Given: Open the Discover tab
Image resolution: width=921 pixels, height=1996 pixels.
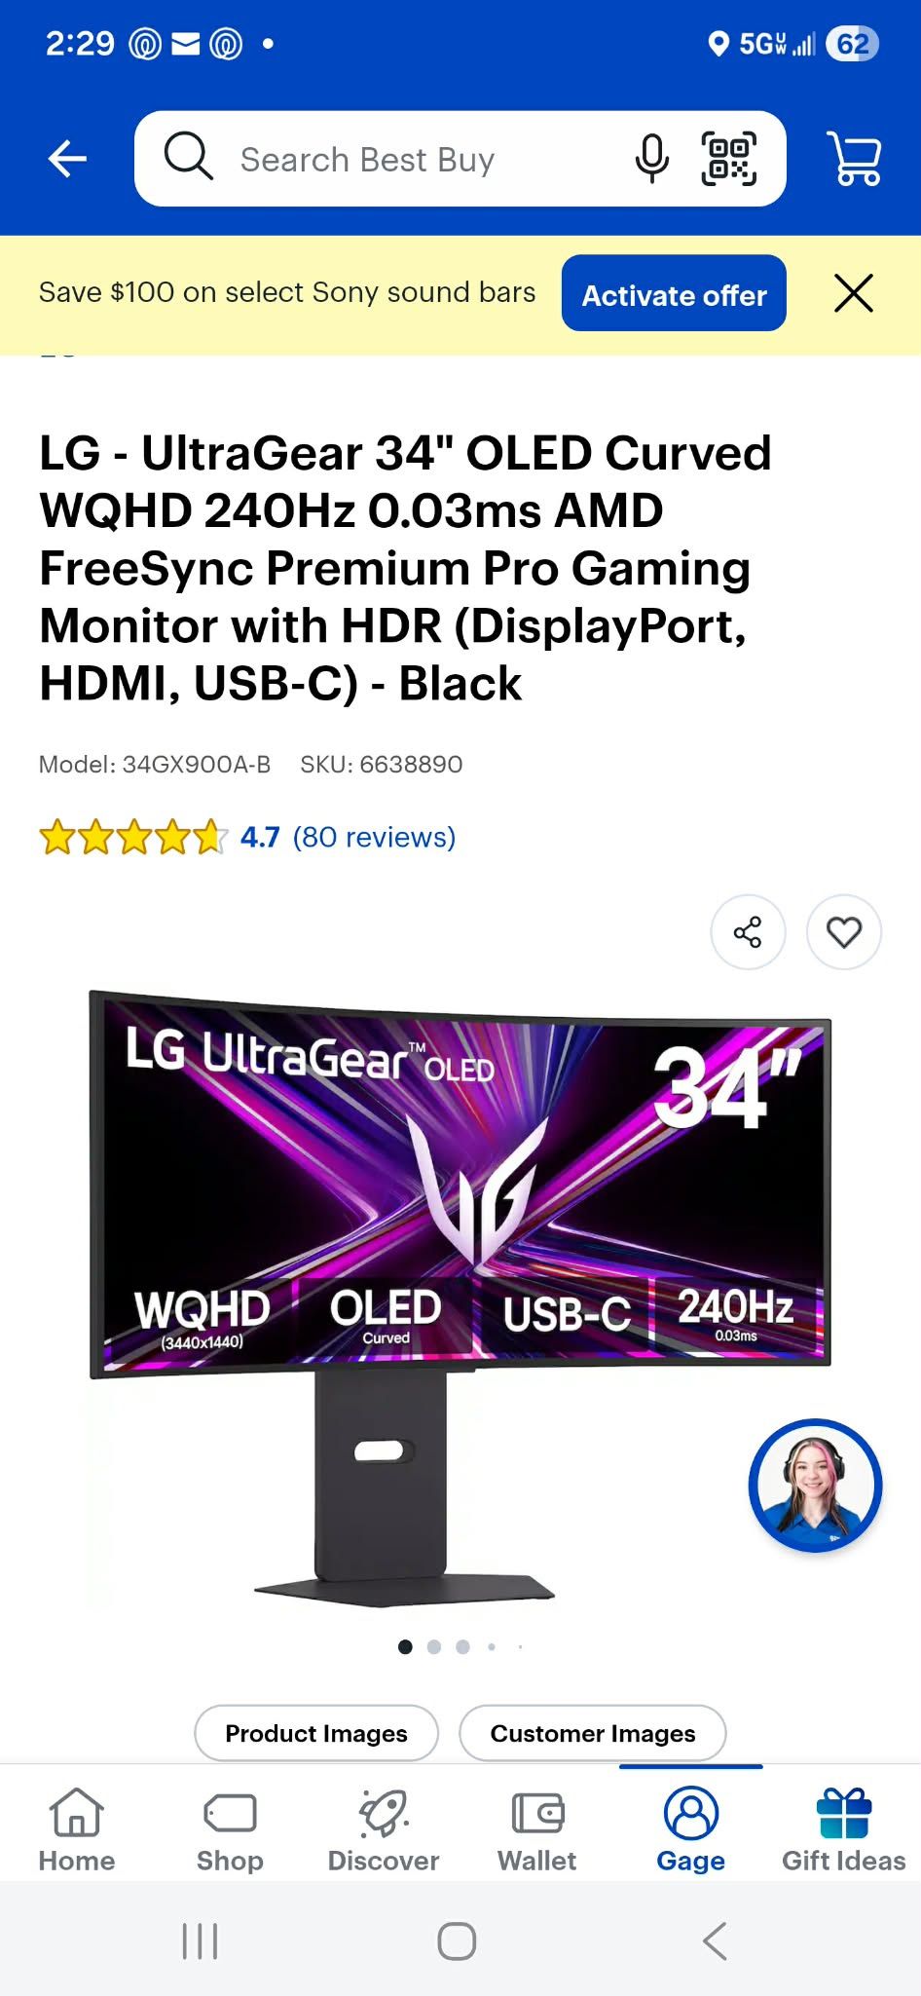Looking at the screenshot, I should [384, 1829].
